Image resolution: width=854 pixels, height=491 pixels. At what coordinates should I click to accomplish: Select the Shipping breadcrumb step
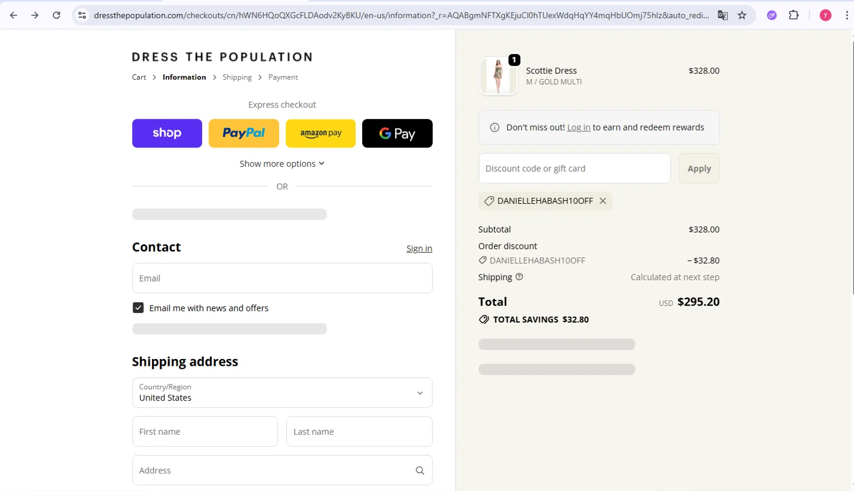coord(237,77)
